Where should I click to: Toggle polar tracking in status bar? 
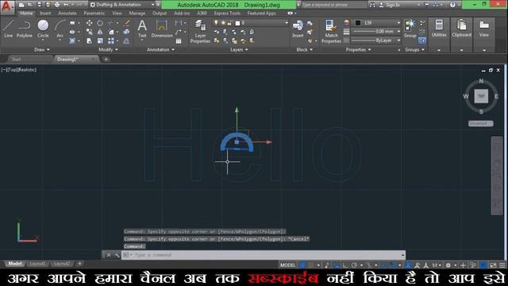coord(354,265)
